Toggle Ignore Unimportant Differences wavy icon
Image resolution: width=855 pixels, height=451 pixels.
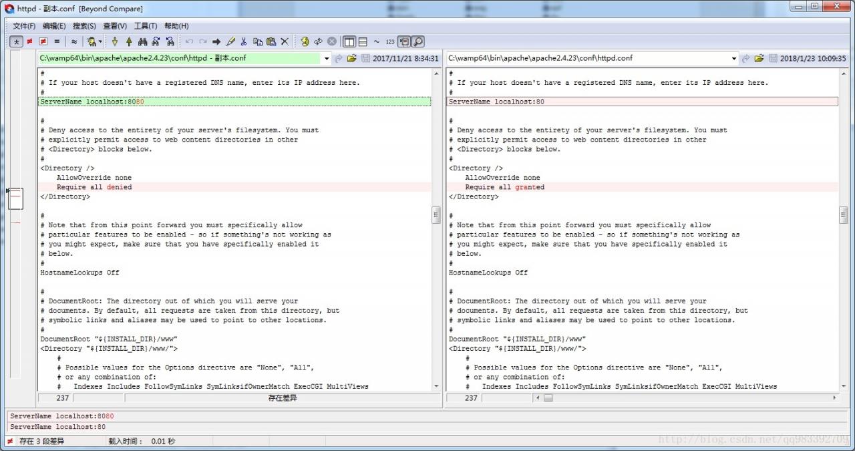(x=74, y=41)
